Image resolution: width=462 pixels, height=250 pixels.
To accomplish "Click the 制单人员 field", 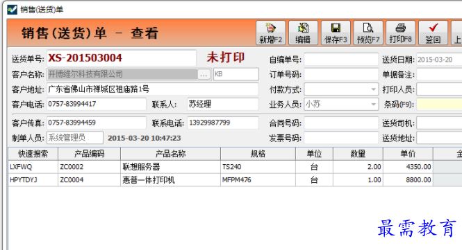I will [x=75, y=138].
